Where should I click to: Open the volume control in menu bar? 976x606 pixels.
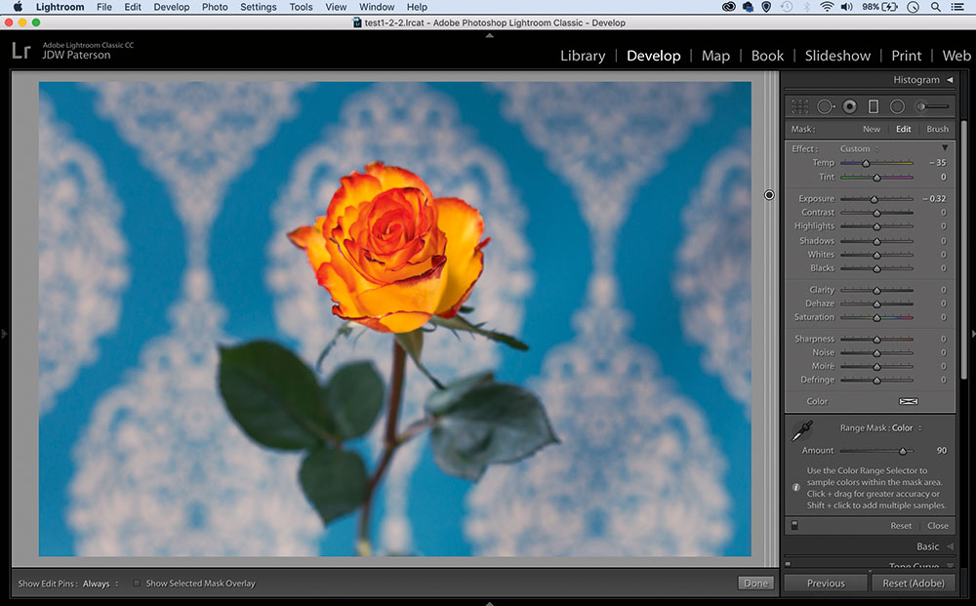click(846, 7)
